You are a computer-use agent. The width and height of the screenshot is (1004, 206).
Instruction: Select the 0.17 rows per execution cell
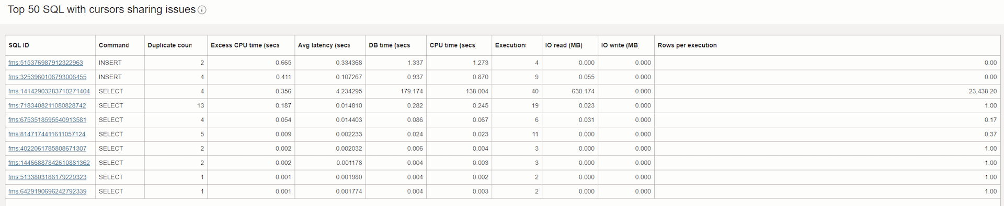pos(827,120)
